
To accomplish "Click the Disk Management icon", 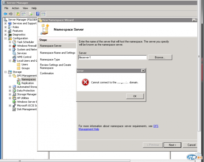I will (14, 109).
